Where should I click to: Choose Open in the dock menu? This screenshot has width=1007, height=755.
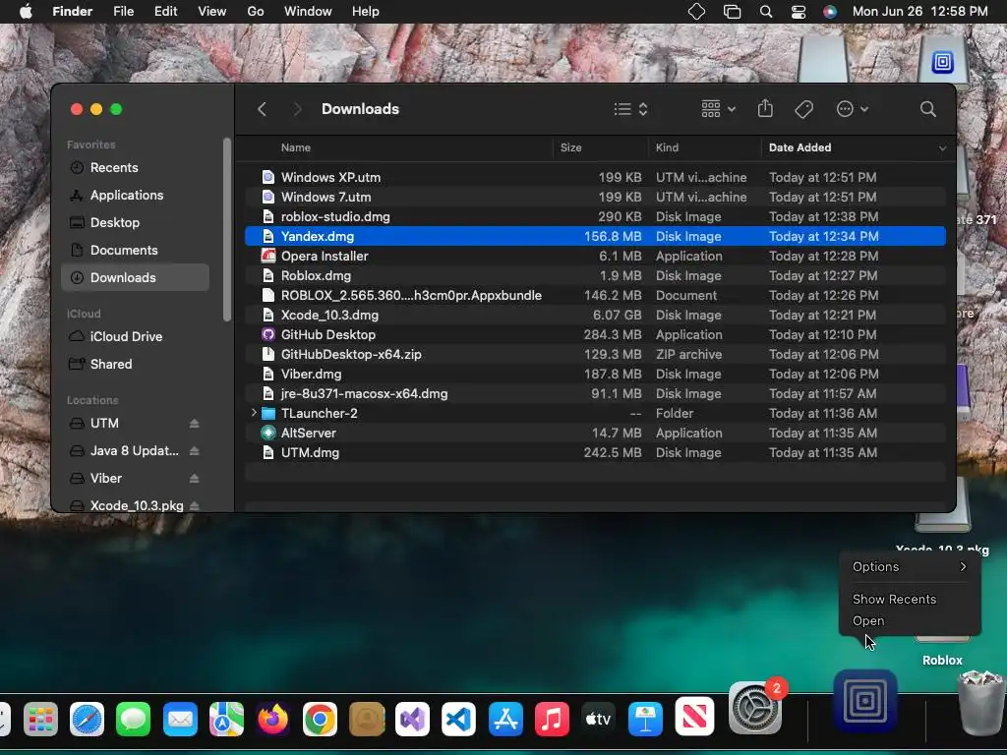tap(910, 621)
